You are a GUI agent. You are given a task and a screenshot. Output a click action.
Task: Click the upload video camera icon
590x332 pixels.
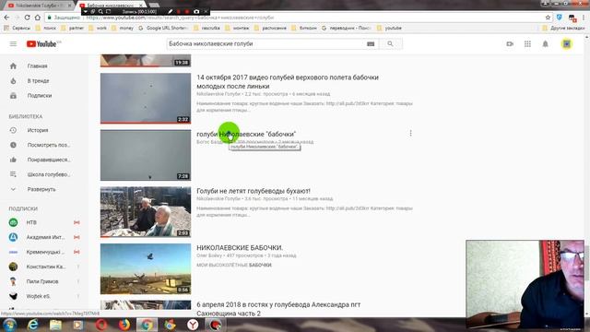pyautogui.click(x=510, y=44)
